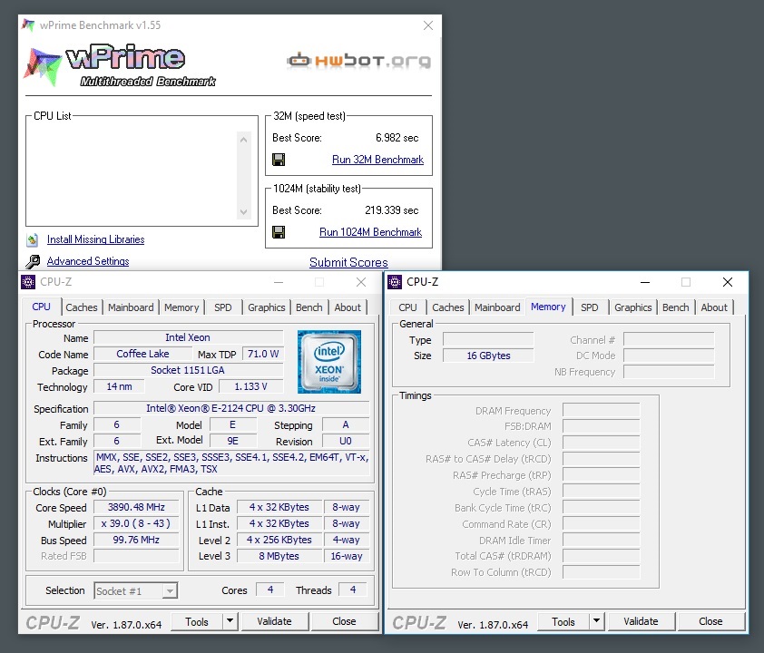764x653 pixels.
Task: Expand Tools dropdown arrow in left CPU-Z
Action: click(x=230, y=621)
